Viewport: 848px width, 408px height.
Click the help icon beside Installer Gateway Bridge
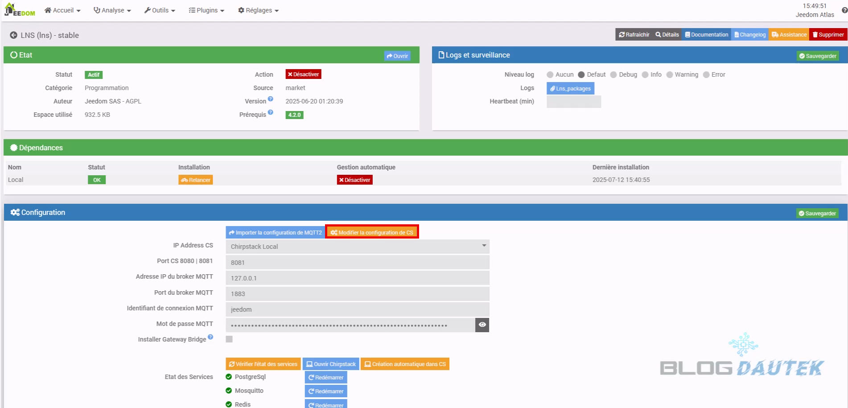click(210, 337)
